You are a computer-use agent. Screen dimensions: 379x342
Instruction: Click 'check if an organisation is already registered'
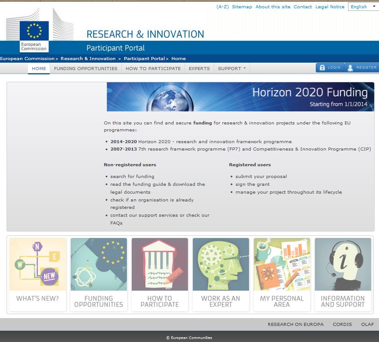coord(152,204)
